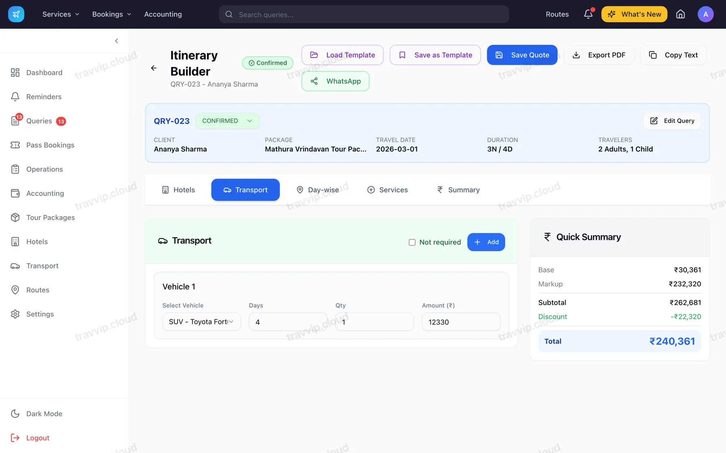Open the notifications bell

point(588,14)
